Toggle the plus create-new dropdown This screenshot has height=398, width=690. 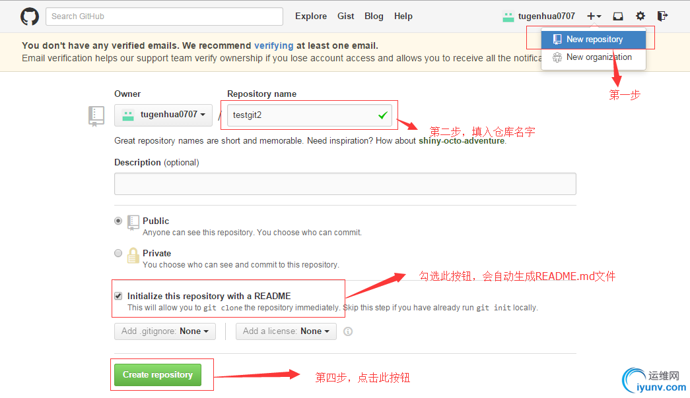click(594, 16)
